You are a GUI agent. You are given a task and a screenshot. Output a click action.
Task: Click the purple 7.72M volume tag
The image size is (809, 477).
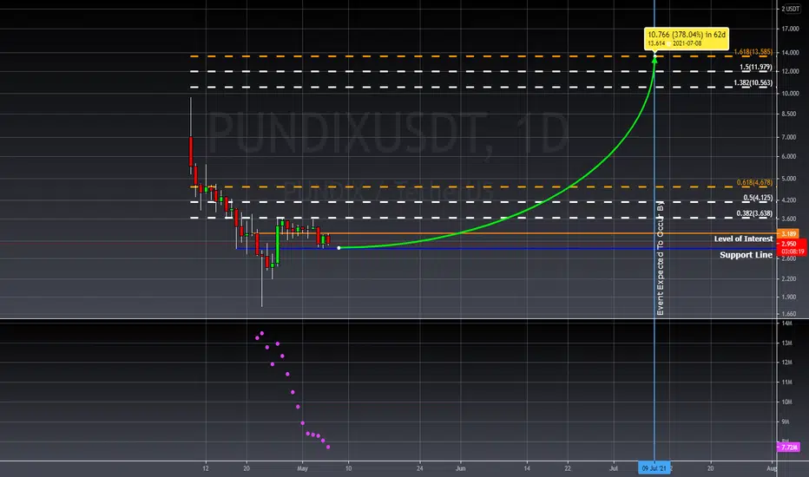(788, 448)
